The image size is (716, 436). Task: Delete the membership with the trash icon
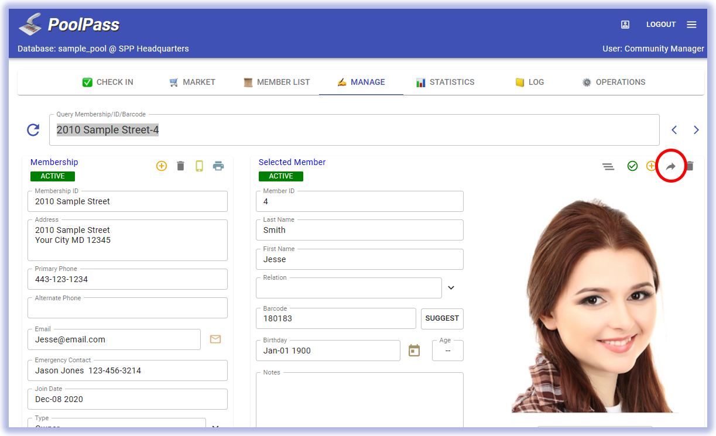tap(180, 166)
